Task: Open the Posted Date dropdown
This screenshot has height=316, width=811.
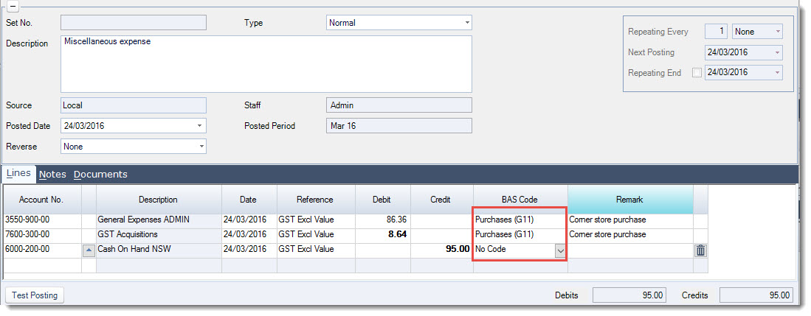Action: click(x=200, y=125)
